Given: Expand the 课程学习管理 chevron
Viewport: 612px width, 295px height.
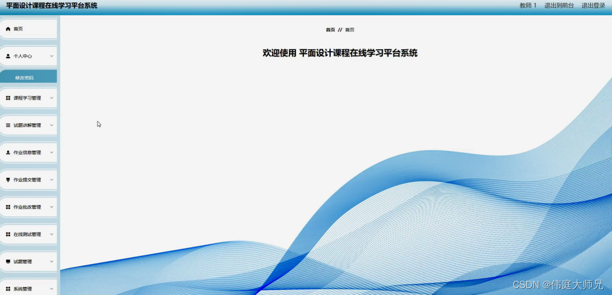Looking at the screenshot, I should click(52, 98).
